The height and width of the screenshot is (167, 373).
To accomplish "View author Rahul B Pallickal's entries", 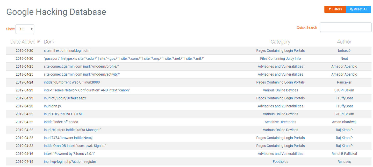I will click(x=344, y=154).
